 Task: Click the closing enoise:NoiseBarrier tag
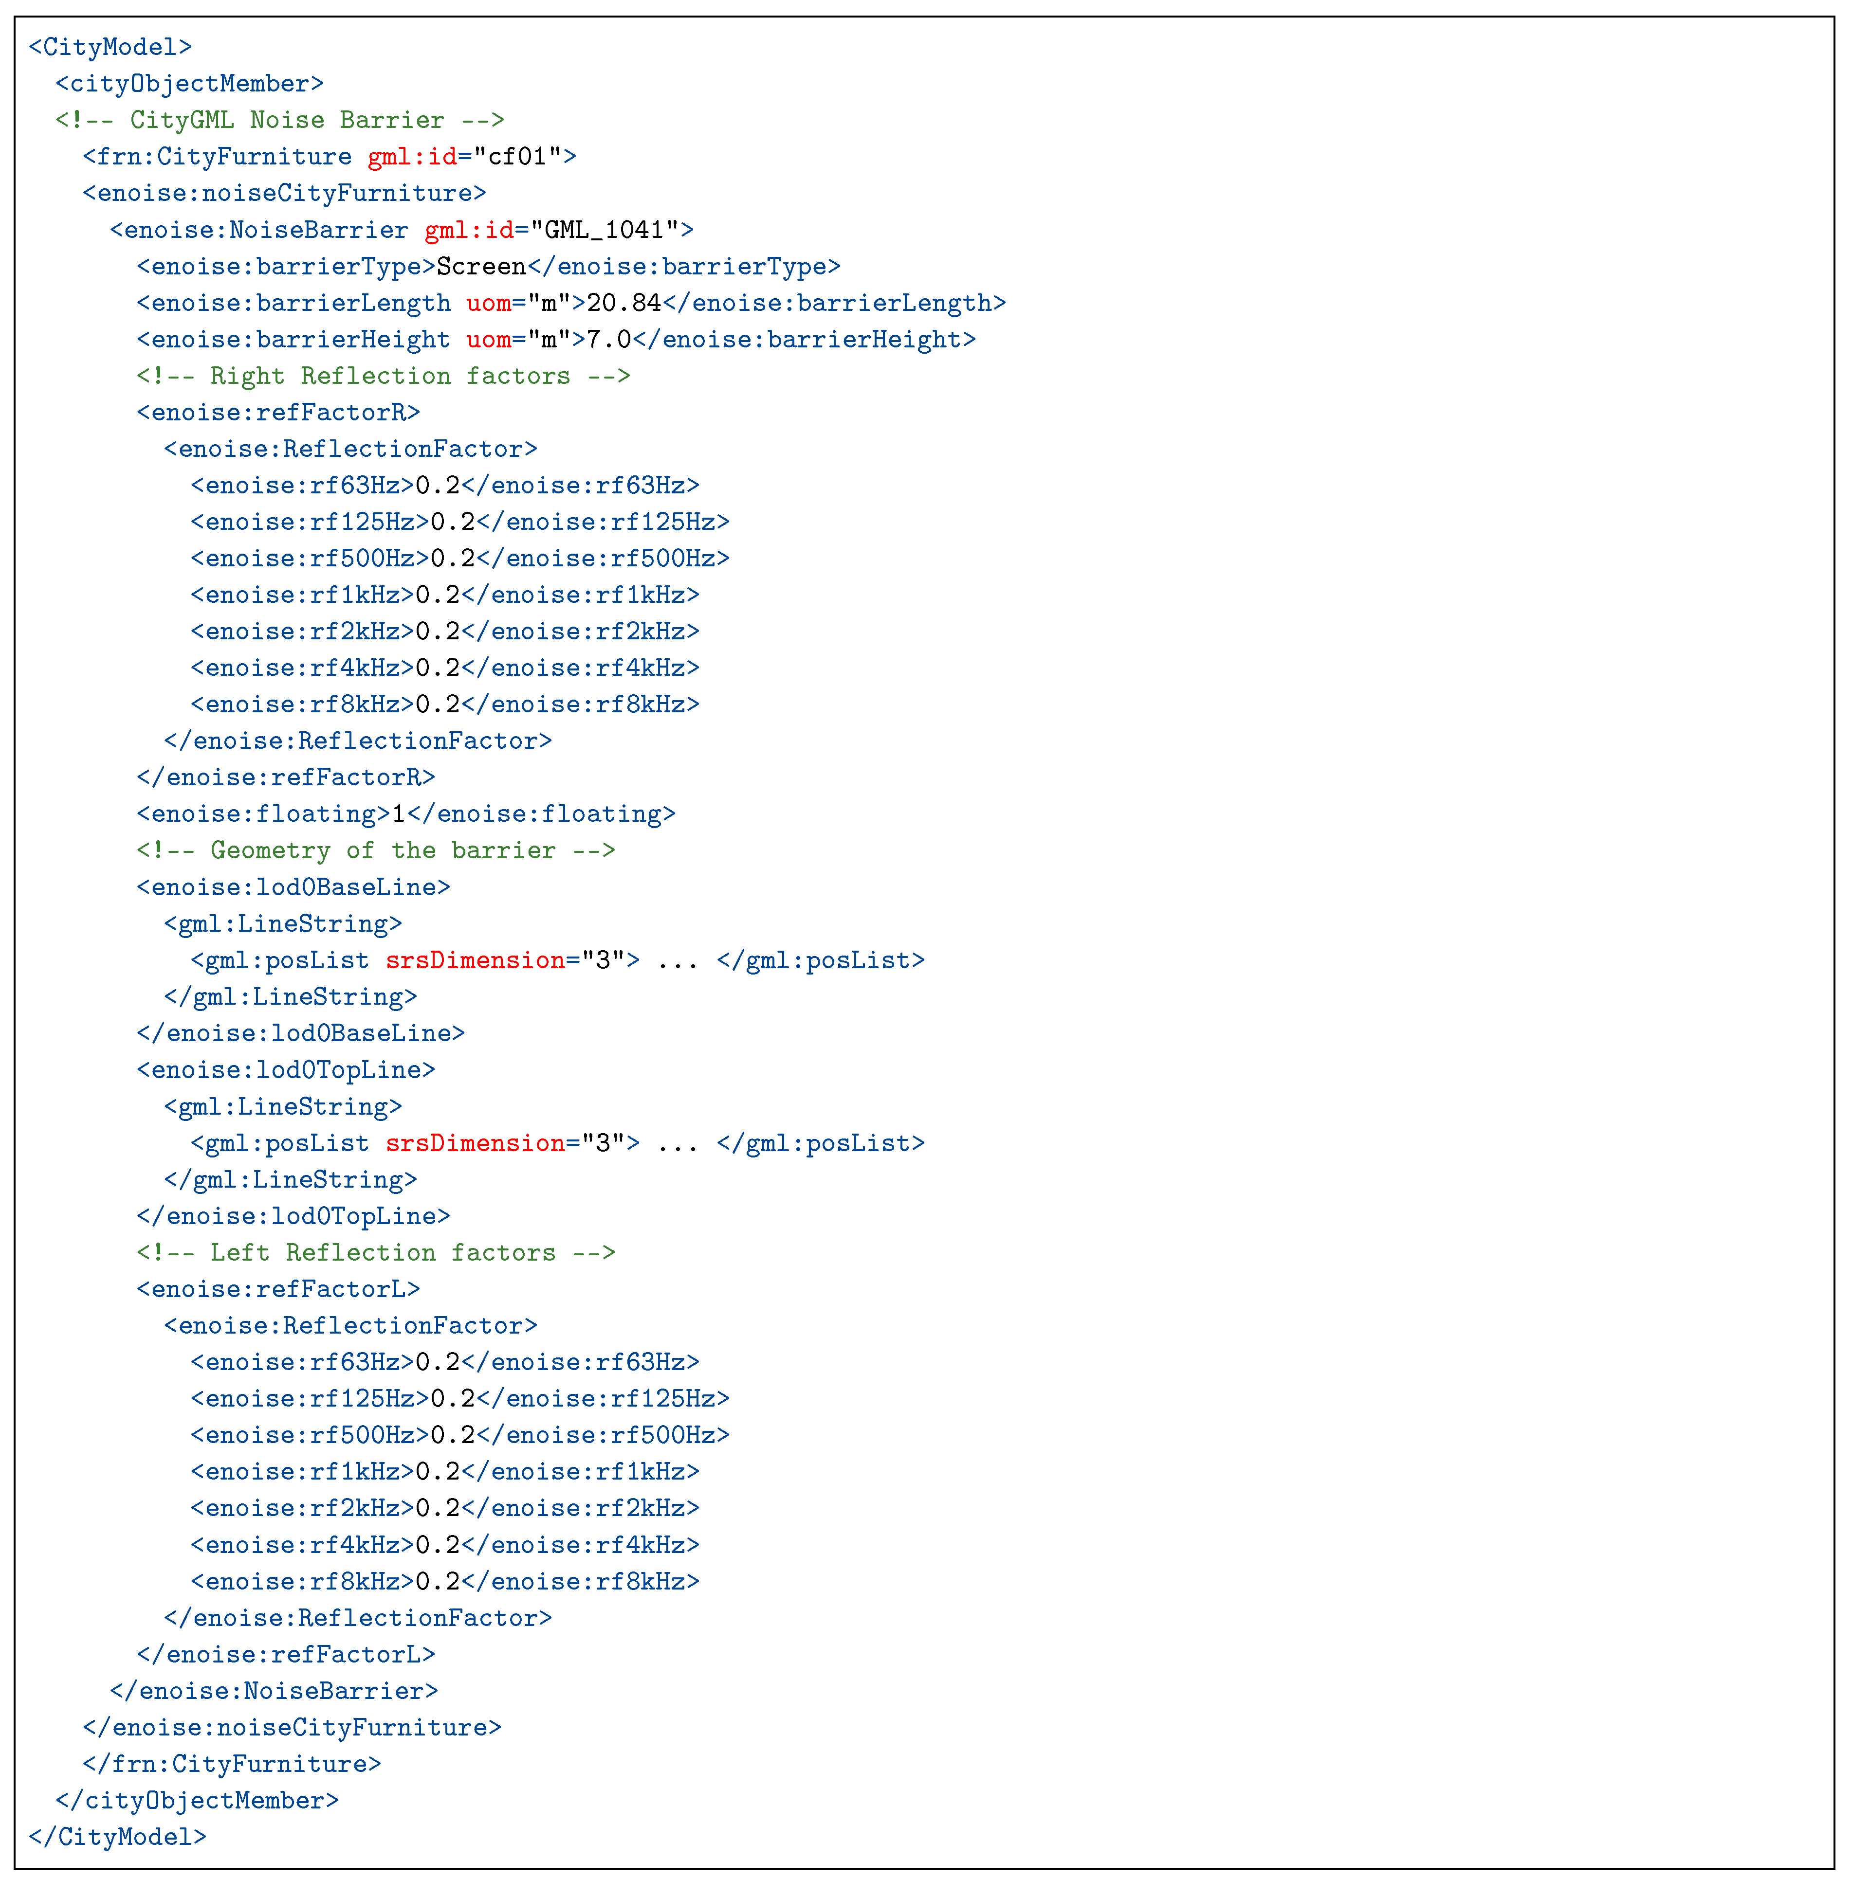274,1690
